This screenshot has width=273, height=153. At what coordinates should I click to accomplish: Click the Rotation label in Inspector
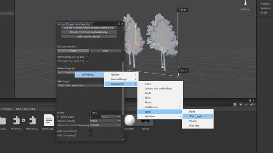[x=265, y=8]
